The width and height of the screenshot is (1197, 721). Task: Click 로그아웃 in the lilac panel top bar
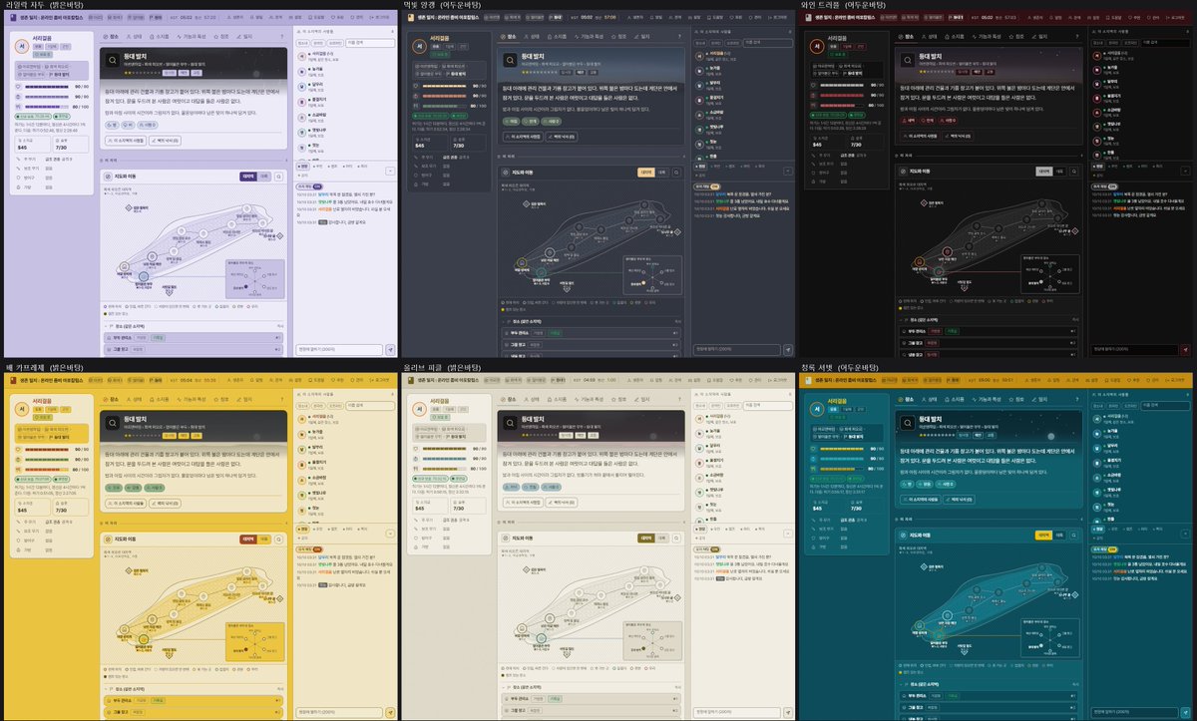(377, 17)
